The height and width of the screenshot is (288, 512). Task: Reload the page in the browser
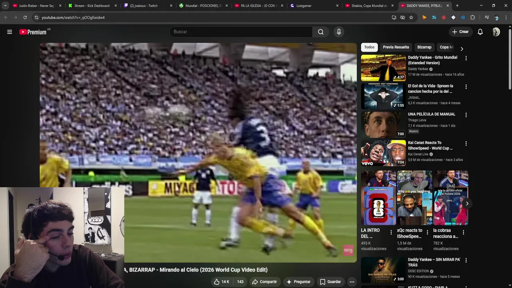25,18
